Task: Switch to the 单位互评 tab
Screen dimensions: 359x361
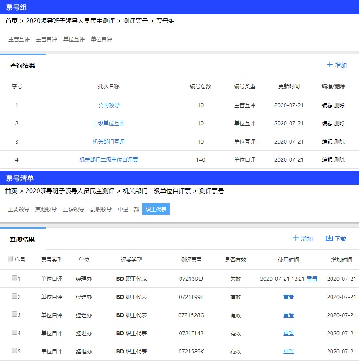Action: (74, 39)
